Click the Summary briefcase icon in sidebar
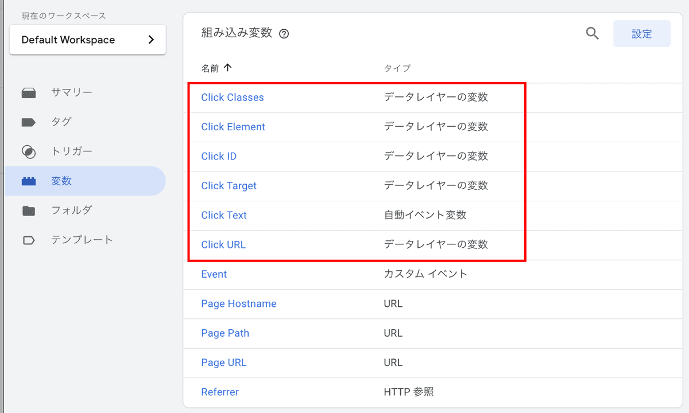The height and width of the screenshot is (413, 689). (x=29, y=93)
